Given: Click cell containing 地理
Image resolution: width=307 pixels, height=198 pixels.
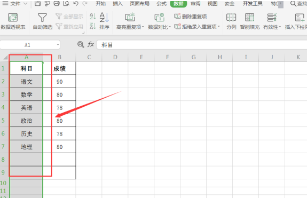Looking at the screenshot, I should (x=26, y=147).
